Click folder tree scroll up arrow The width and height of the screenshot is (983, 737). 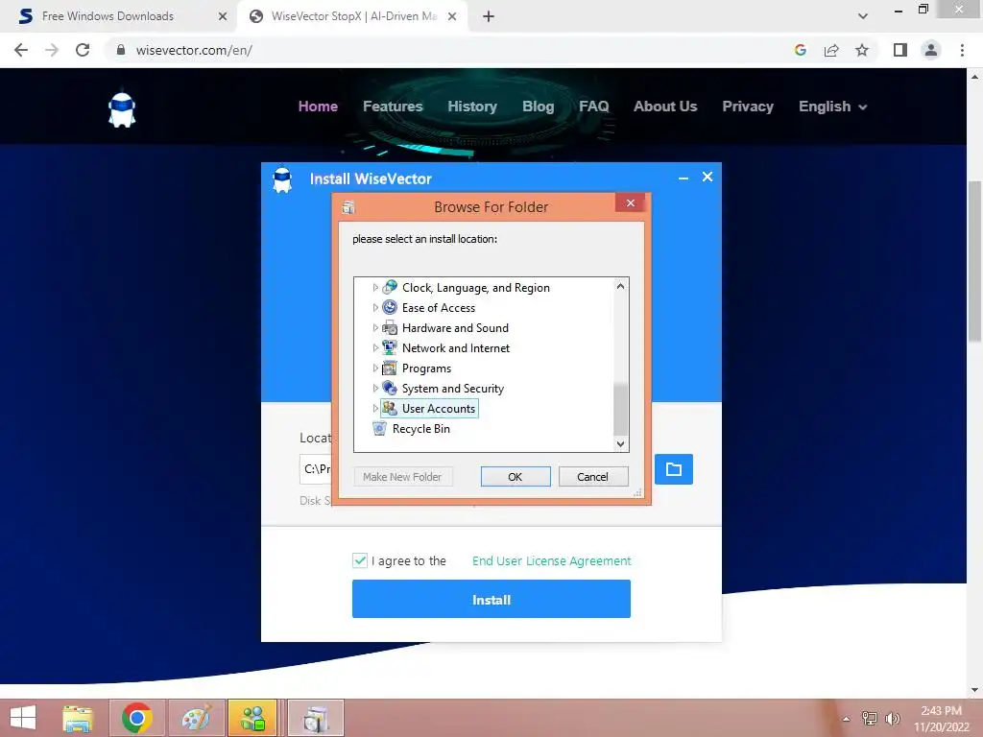620,286
